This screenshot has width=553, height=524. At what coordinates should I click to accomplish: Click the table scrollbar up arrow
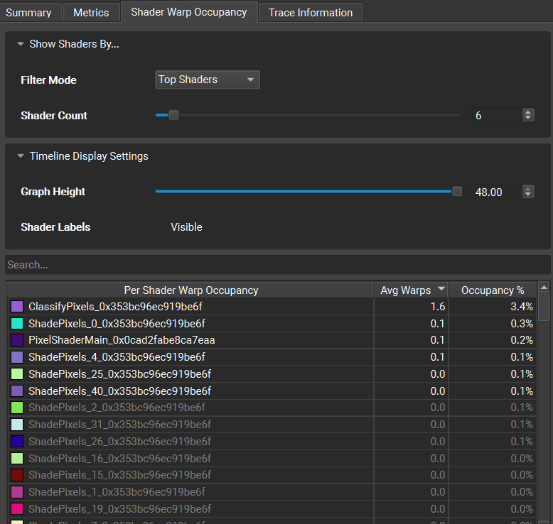pos(544,287)
